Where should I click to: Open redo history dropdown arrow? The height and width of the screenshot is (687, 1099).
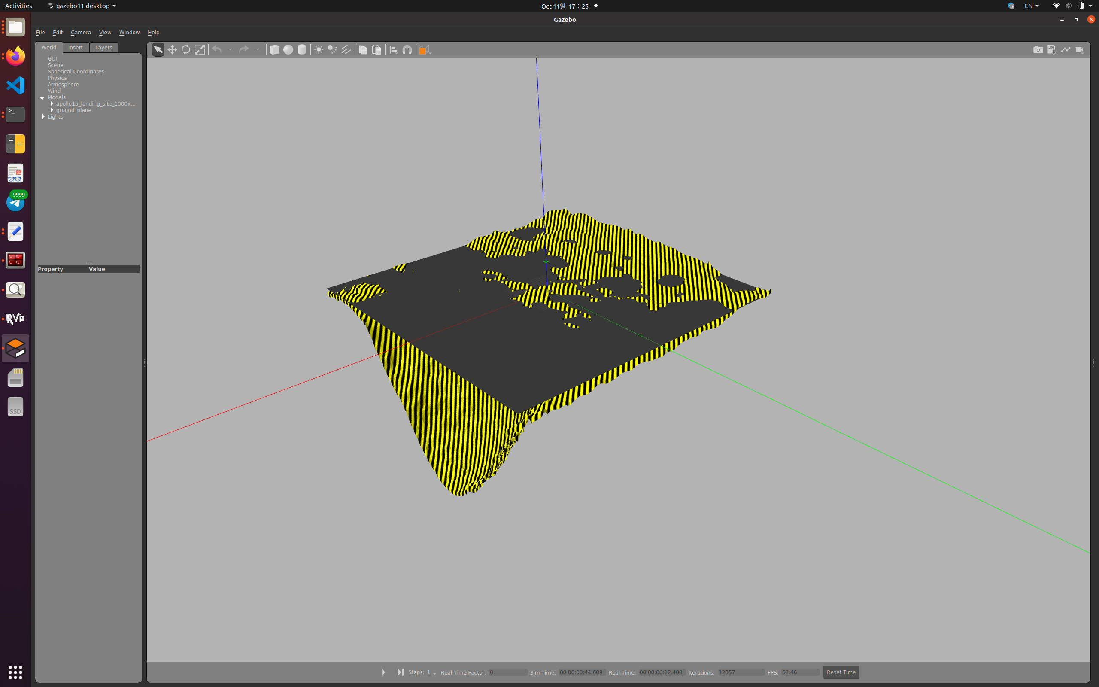click(x=258, y=49)
